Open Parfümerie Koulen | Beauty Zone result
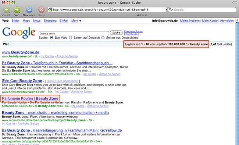Screen dimensions: 239x145 pyautogui.click(x=30, y=98)
